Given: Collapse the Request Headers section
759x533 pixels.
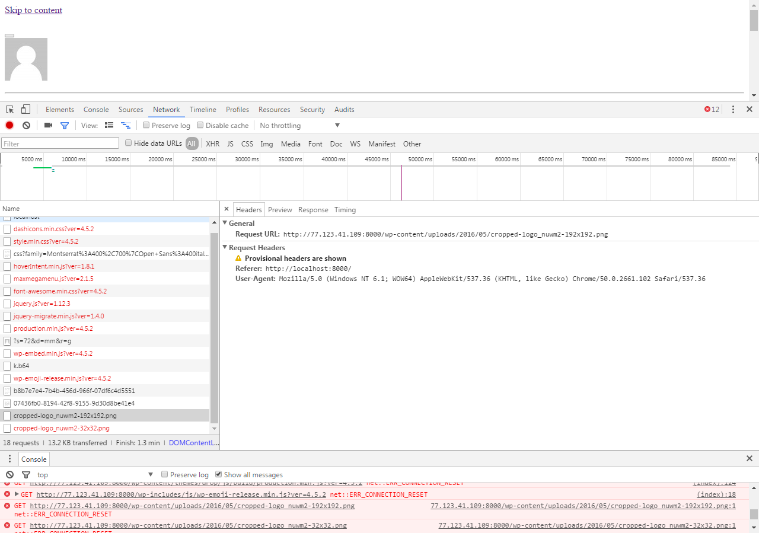Looking at the screenshot, I should (x=225, y=248).
